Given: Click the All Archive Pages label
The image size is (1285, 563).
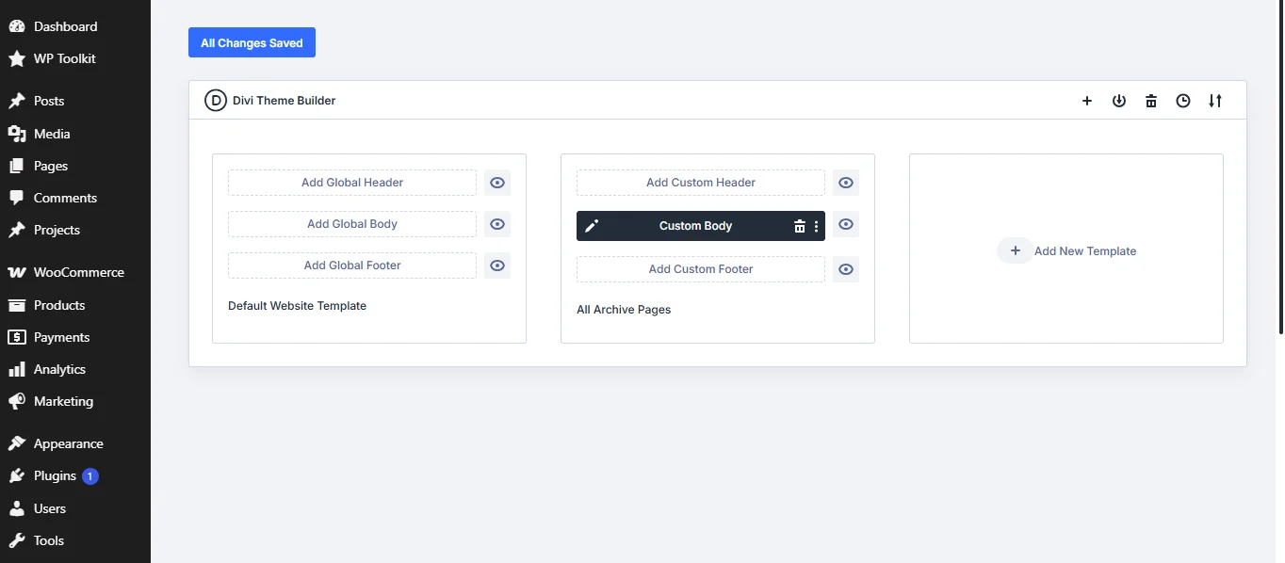Looking at the screenshot, I should [x=624, y=310].
